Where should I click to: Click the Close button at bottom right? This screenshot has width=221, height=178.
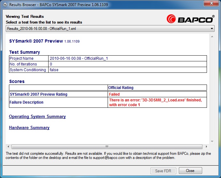click(190, 171)
